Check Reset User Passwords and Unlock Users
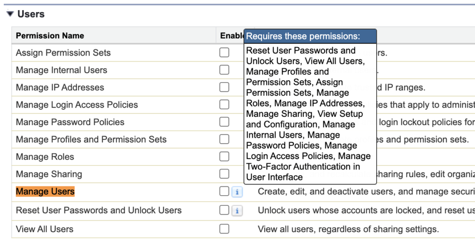Viewport: 475px width, 248px height. tap(225, 210)
